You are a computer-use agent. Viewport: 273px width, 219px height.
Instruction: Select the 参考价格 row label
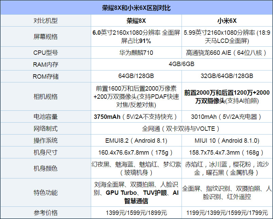point(46,213)
